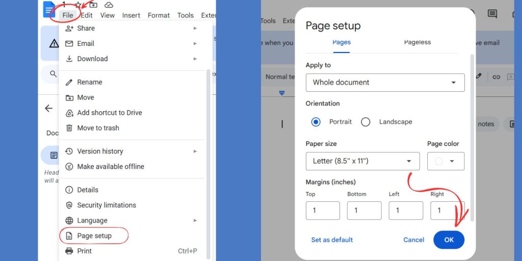Expand the Download submenu arrow
Viewport: 522px width, 261px height.
click(x=195, y=59)
